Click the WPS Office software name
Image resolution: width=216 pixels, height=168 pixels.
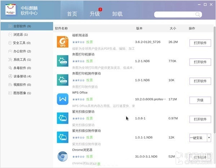click(80, 92)
